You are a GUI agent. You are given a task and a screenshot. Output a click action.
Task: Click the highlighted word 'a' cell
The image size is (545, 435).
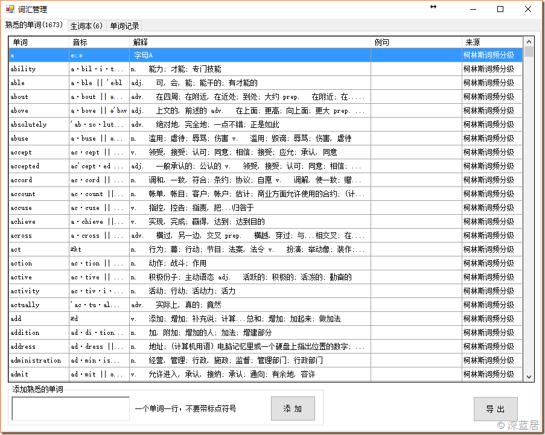(x=39, y=56)
